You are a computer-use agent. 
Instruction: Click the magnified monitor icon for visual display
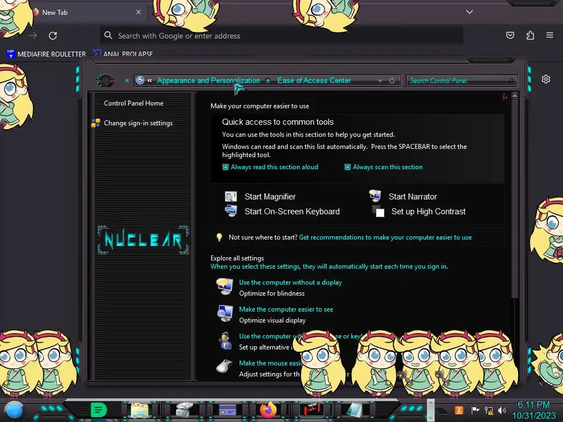point(225,314)
